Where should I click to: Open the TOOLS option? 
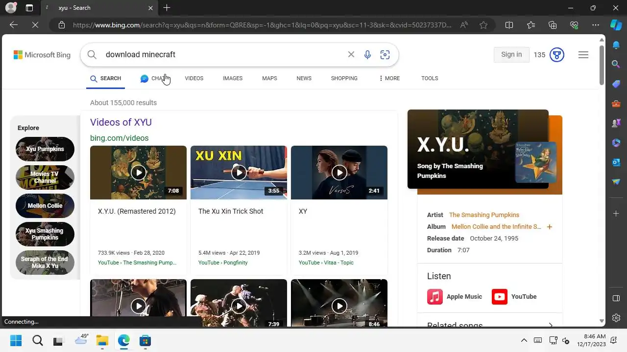pos(430,78)
